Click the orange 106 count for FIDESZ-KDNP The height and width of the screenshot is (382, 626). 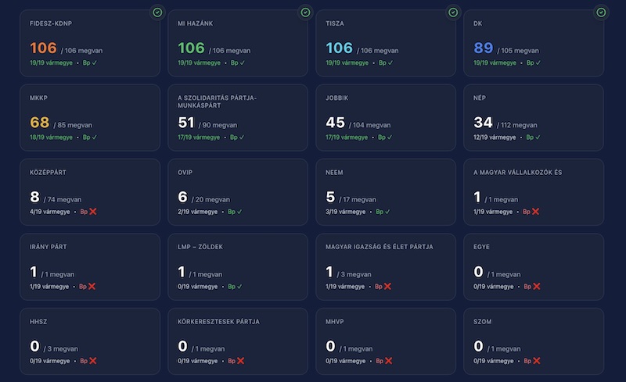point(43,48)
